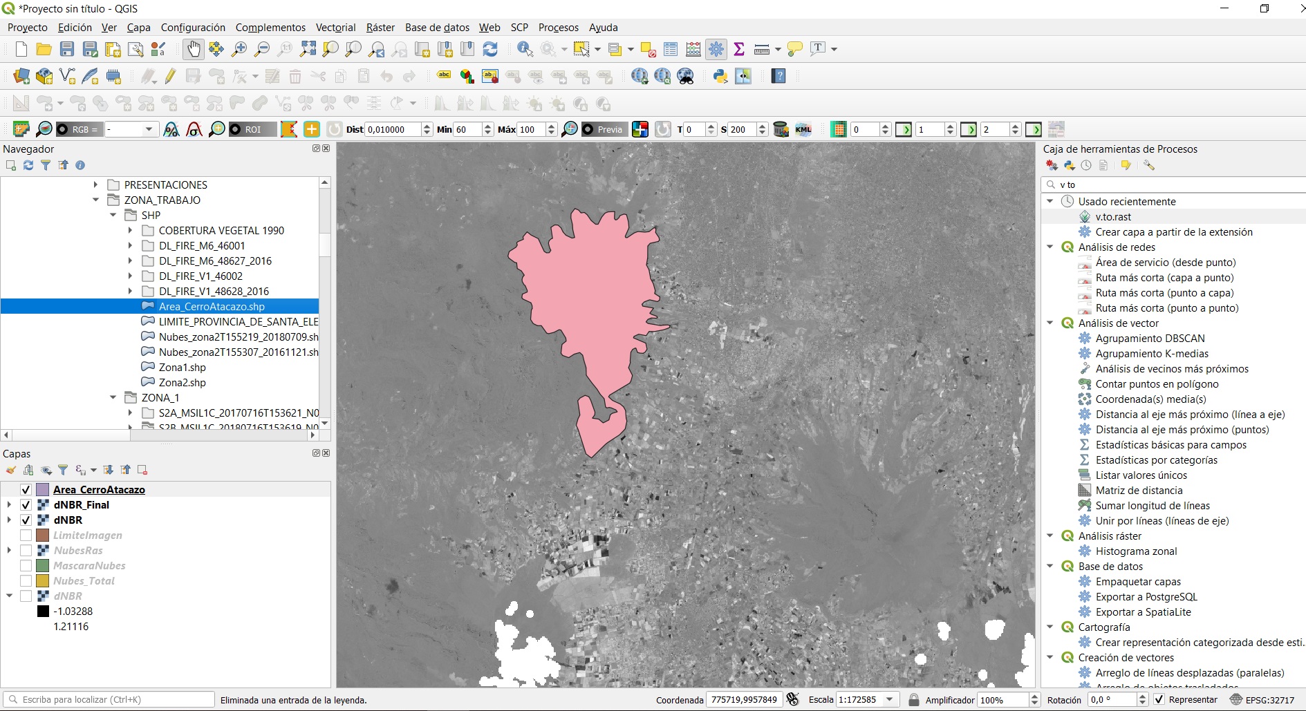Select the v.to.rast algorithm
This screenshot has width=1306, height=711.
point(1113,217)
